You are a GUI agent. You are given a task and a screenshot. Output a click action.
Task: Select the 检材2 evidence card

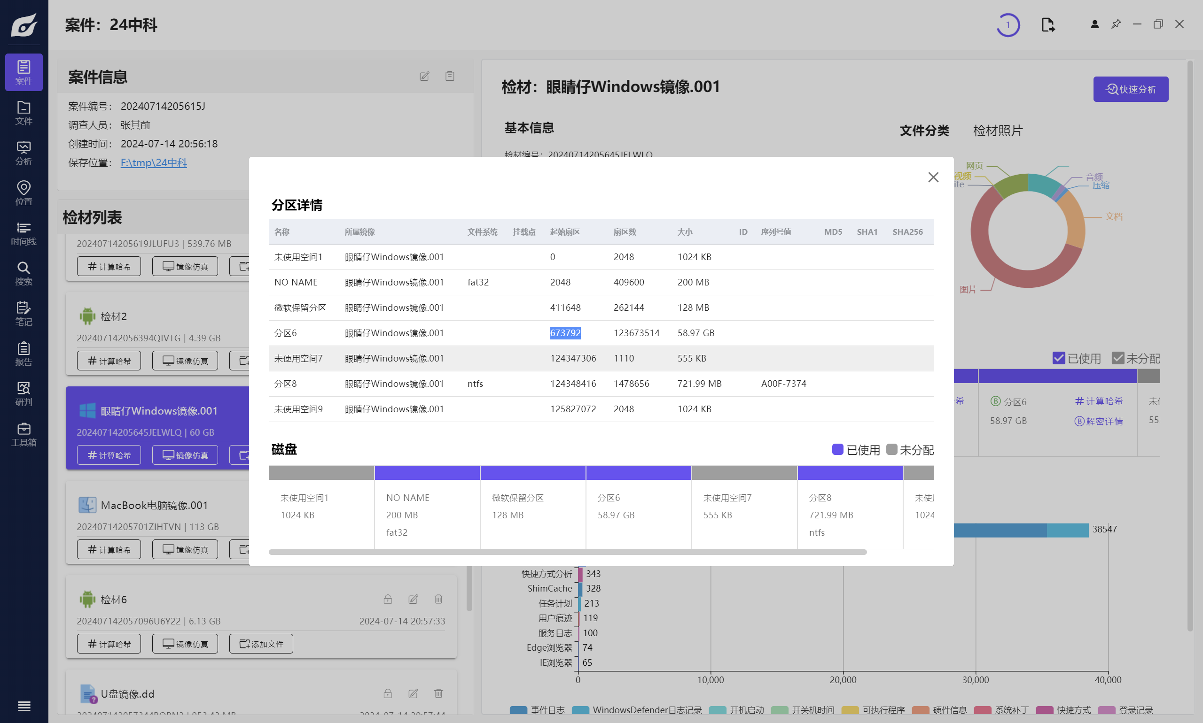click(x=157, y=334)
